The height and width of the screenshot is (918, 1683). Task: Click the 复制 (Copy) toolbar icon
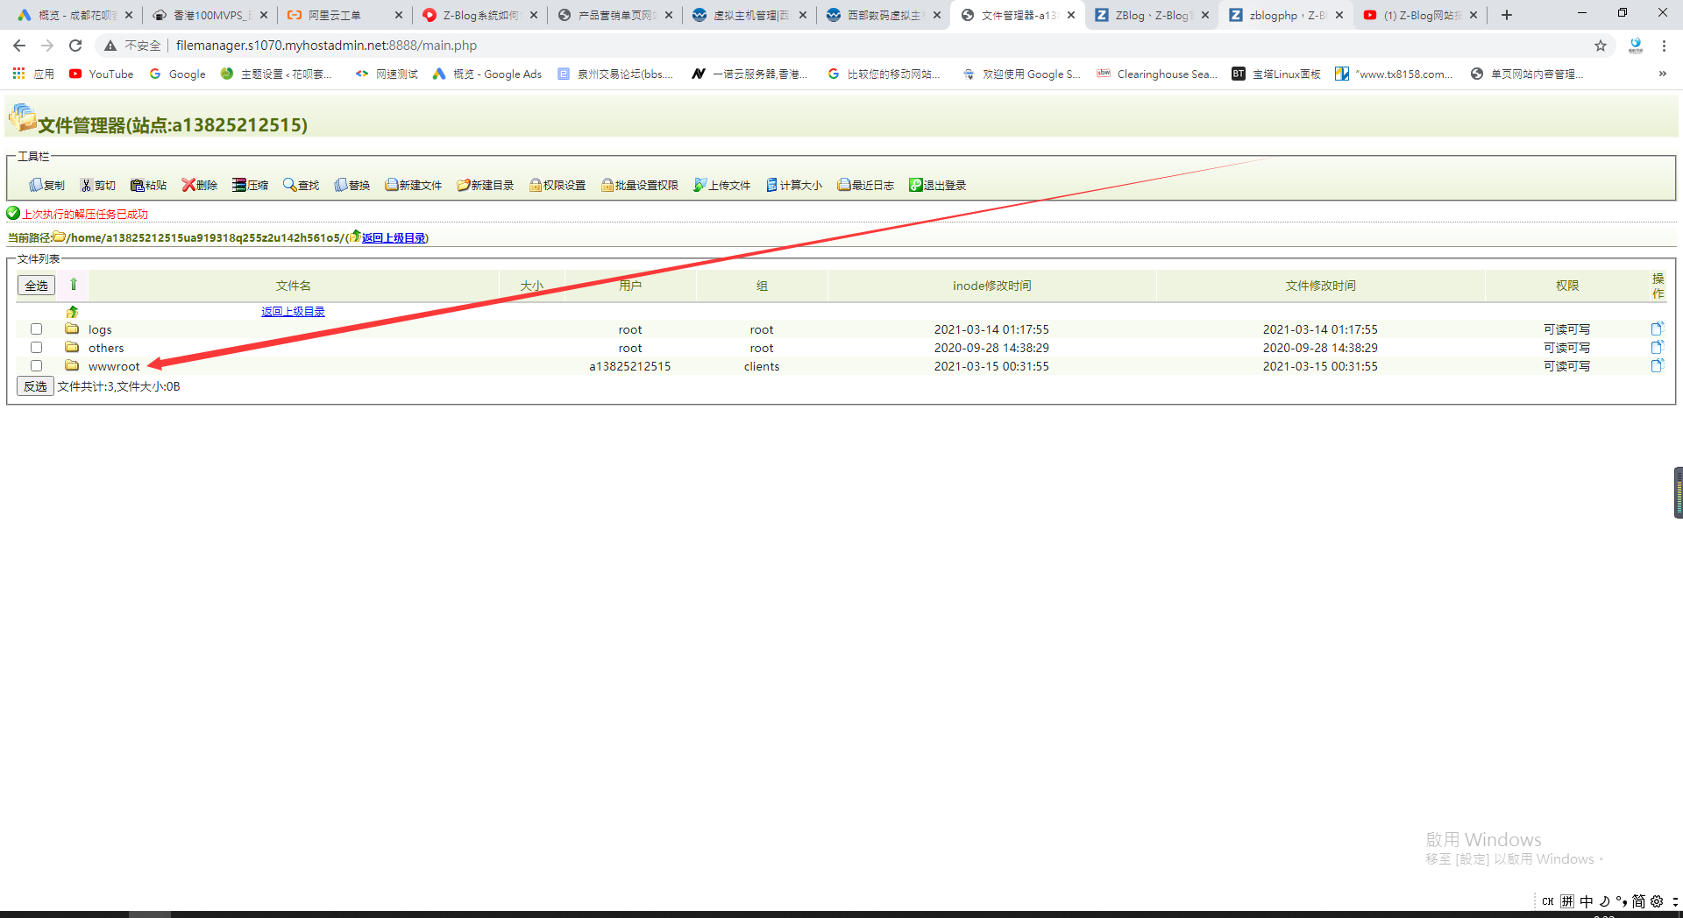pyautogui.click(x=36, y=185)
